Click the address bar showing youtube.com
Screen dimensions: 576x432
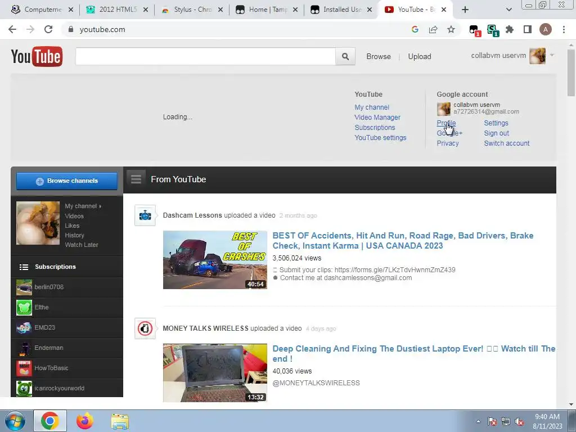tap(235, 29)
